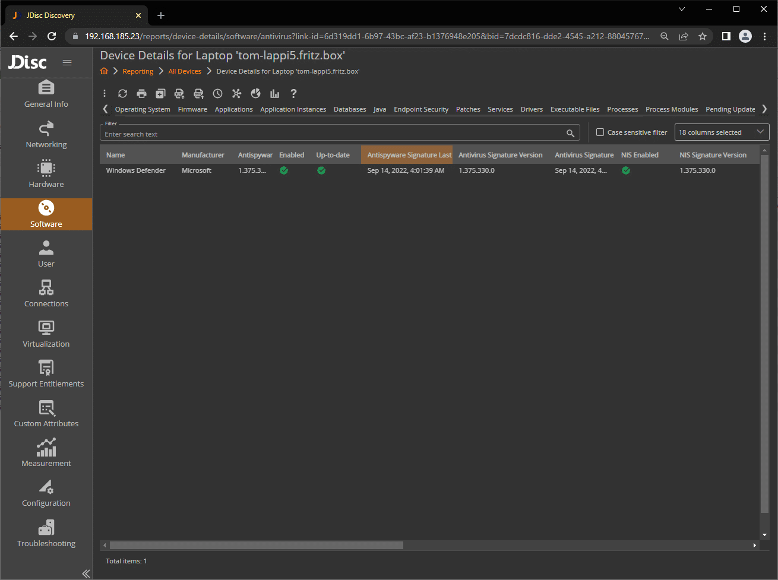The width and height of the screenshot is (778, 580).
Task: Enable the Case sensitive filter checkbox
Action: 600,132
